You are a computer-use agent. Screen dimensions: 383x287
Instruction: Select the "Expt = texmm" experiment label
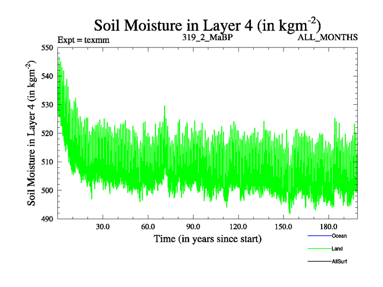(x=83, y=40)
